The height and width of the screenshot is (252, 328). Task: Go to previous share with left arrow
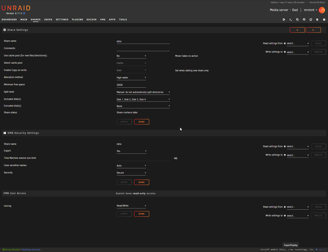pyautogui.click(x=297, y=30)
